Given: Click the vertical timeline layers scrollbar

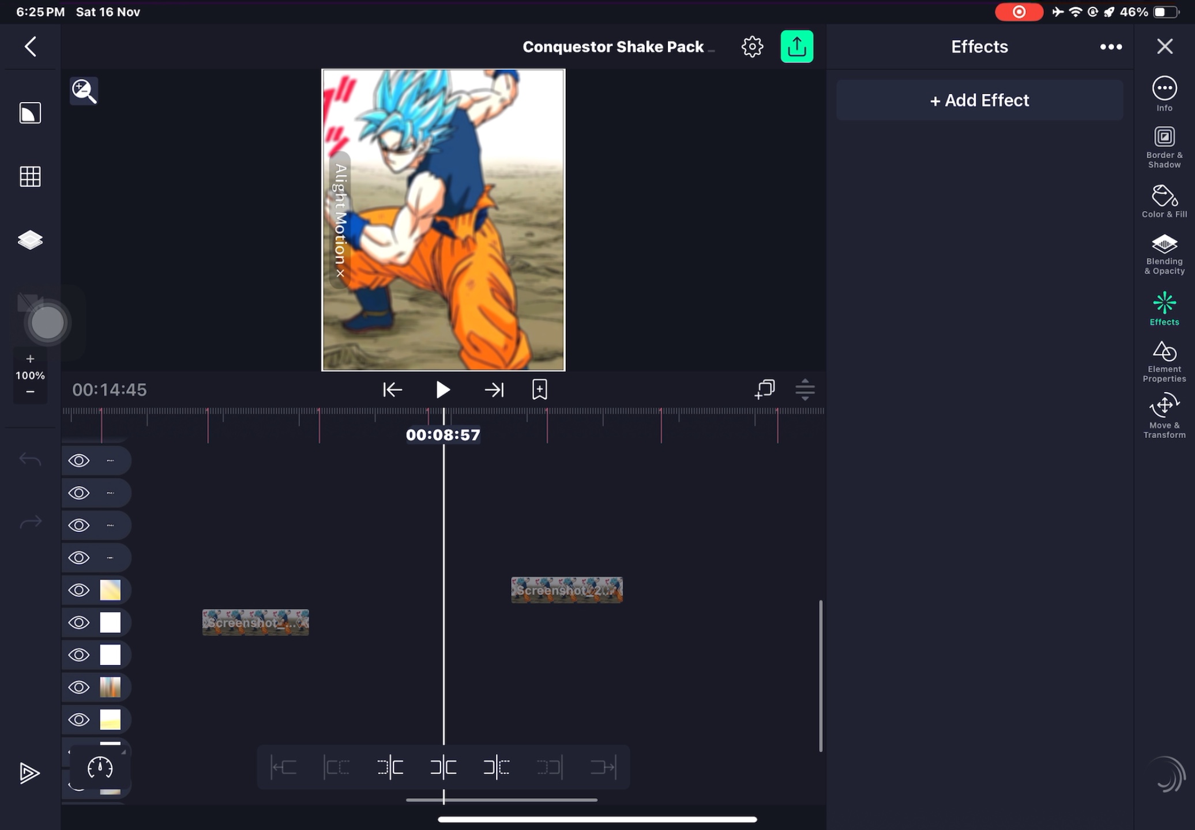Looking at the screenshot, I should 820,676.
